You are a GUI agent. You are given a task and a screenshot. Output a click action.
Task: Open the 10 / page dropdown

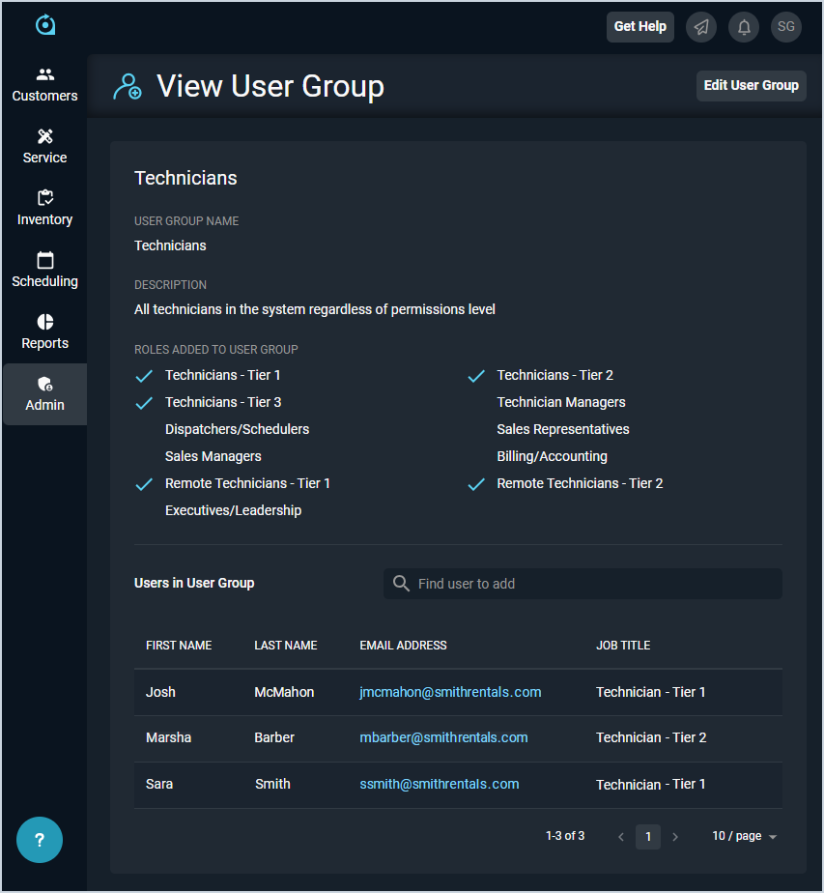(745, 836)
